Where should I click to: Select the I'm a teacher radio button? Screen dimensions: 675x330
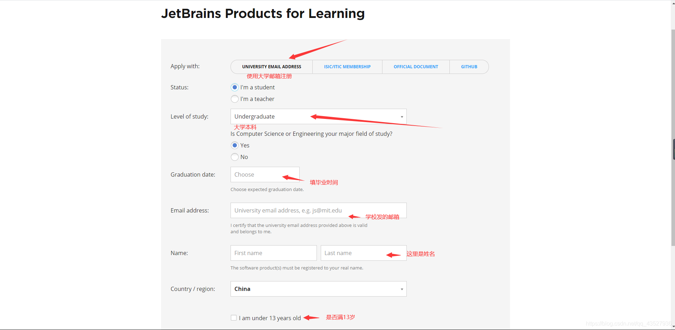click(x=235, y=99)
